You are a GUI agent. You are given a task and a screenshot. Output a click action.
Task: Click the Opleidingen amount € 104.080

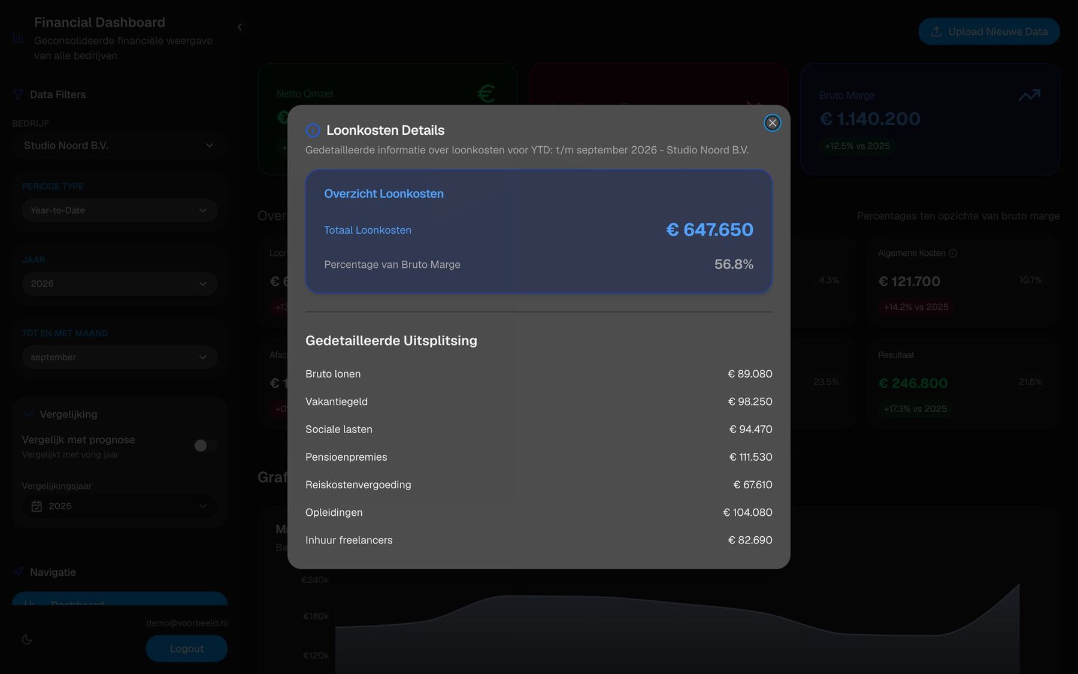(747, 512)
